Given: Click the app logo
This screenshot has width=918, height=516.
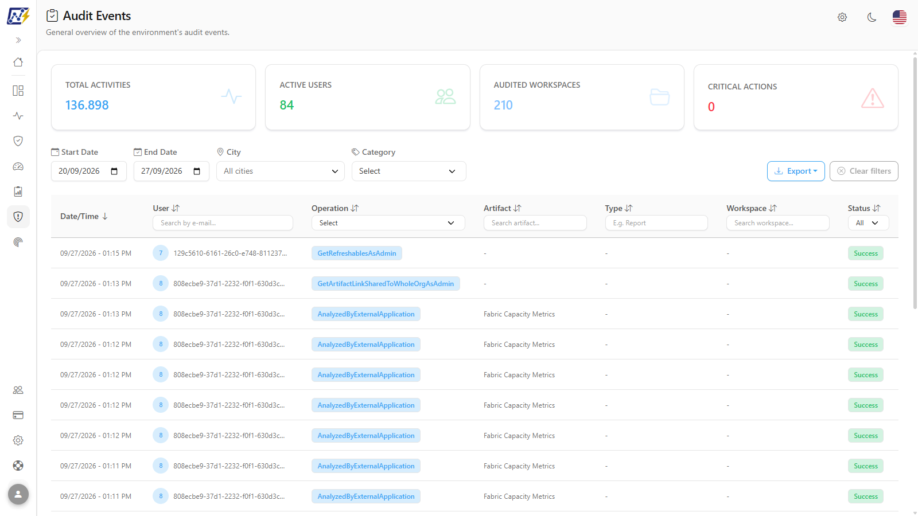Looking at the screenshot, I should 18,15.
